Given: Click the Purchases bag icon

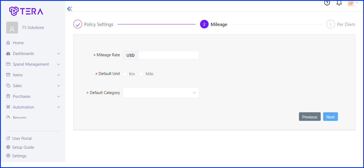Looking at the screenshot, I should (8, 96).
